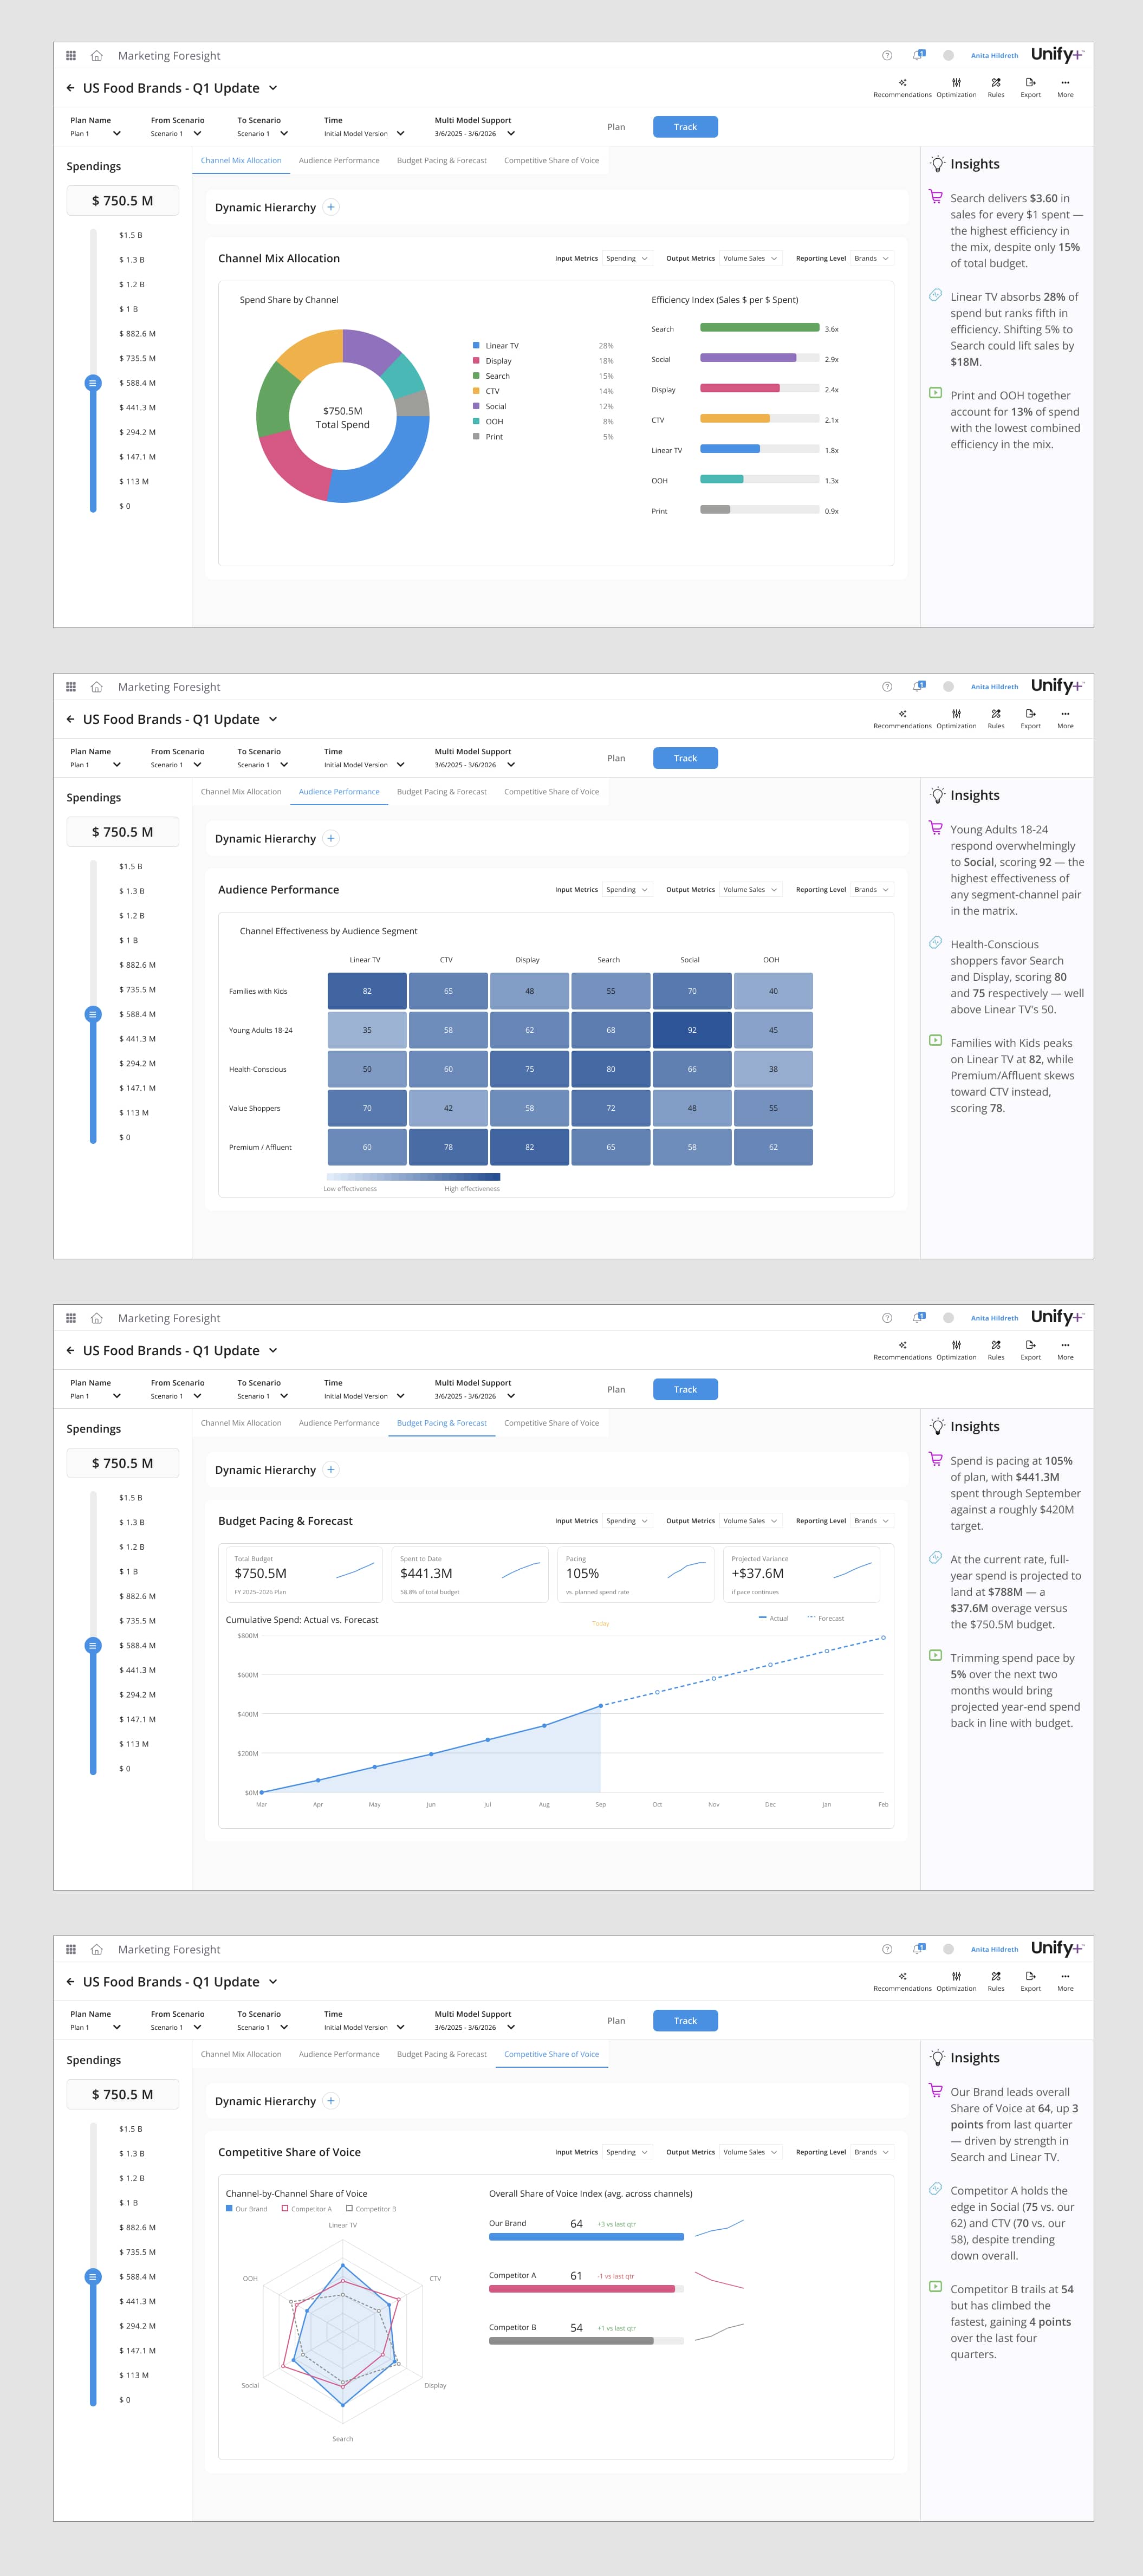
Task: Open Recommendations in the Channel Mix Allocation screen
Action: click(902, 88)
